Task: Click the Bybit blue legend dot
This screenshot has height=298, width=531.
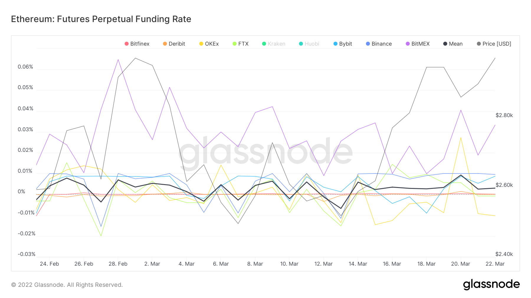Action: tap(335, 44)
